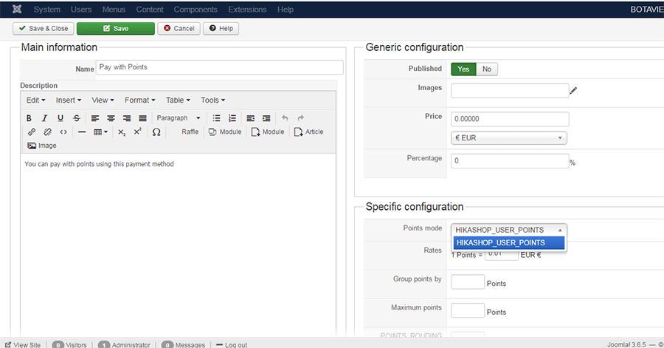Toggle bold formatting in editor

[x=29, y=118]
